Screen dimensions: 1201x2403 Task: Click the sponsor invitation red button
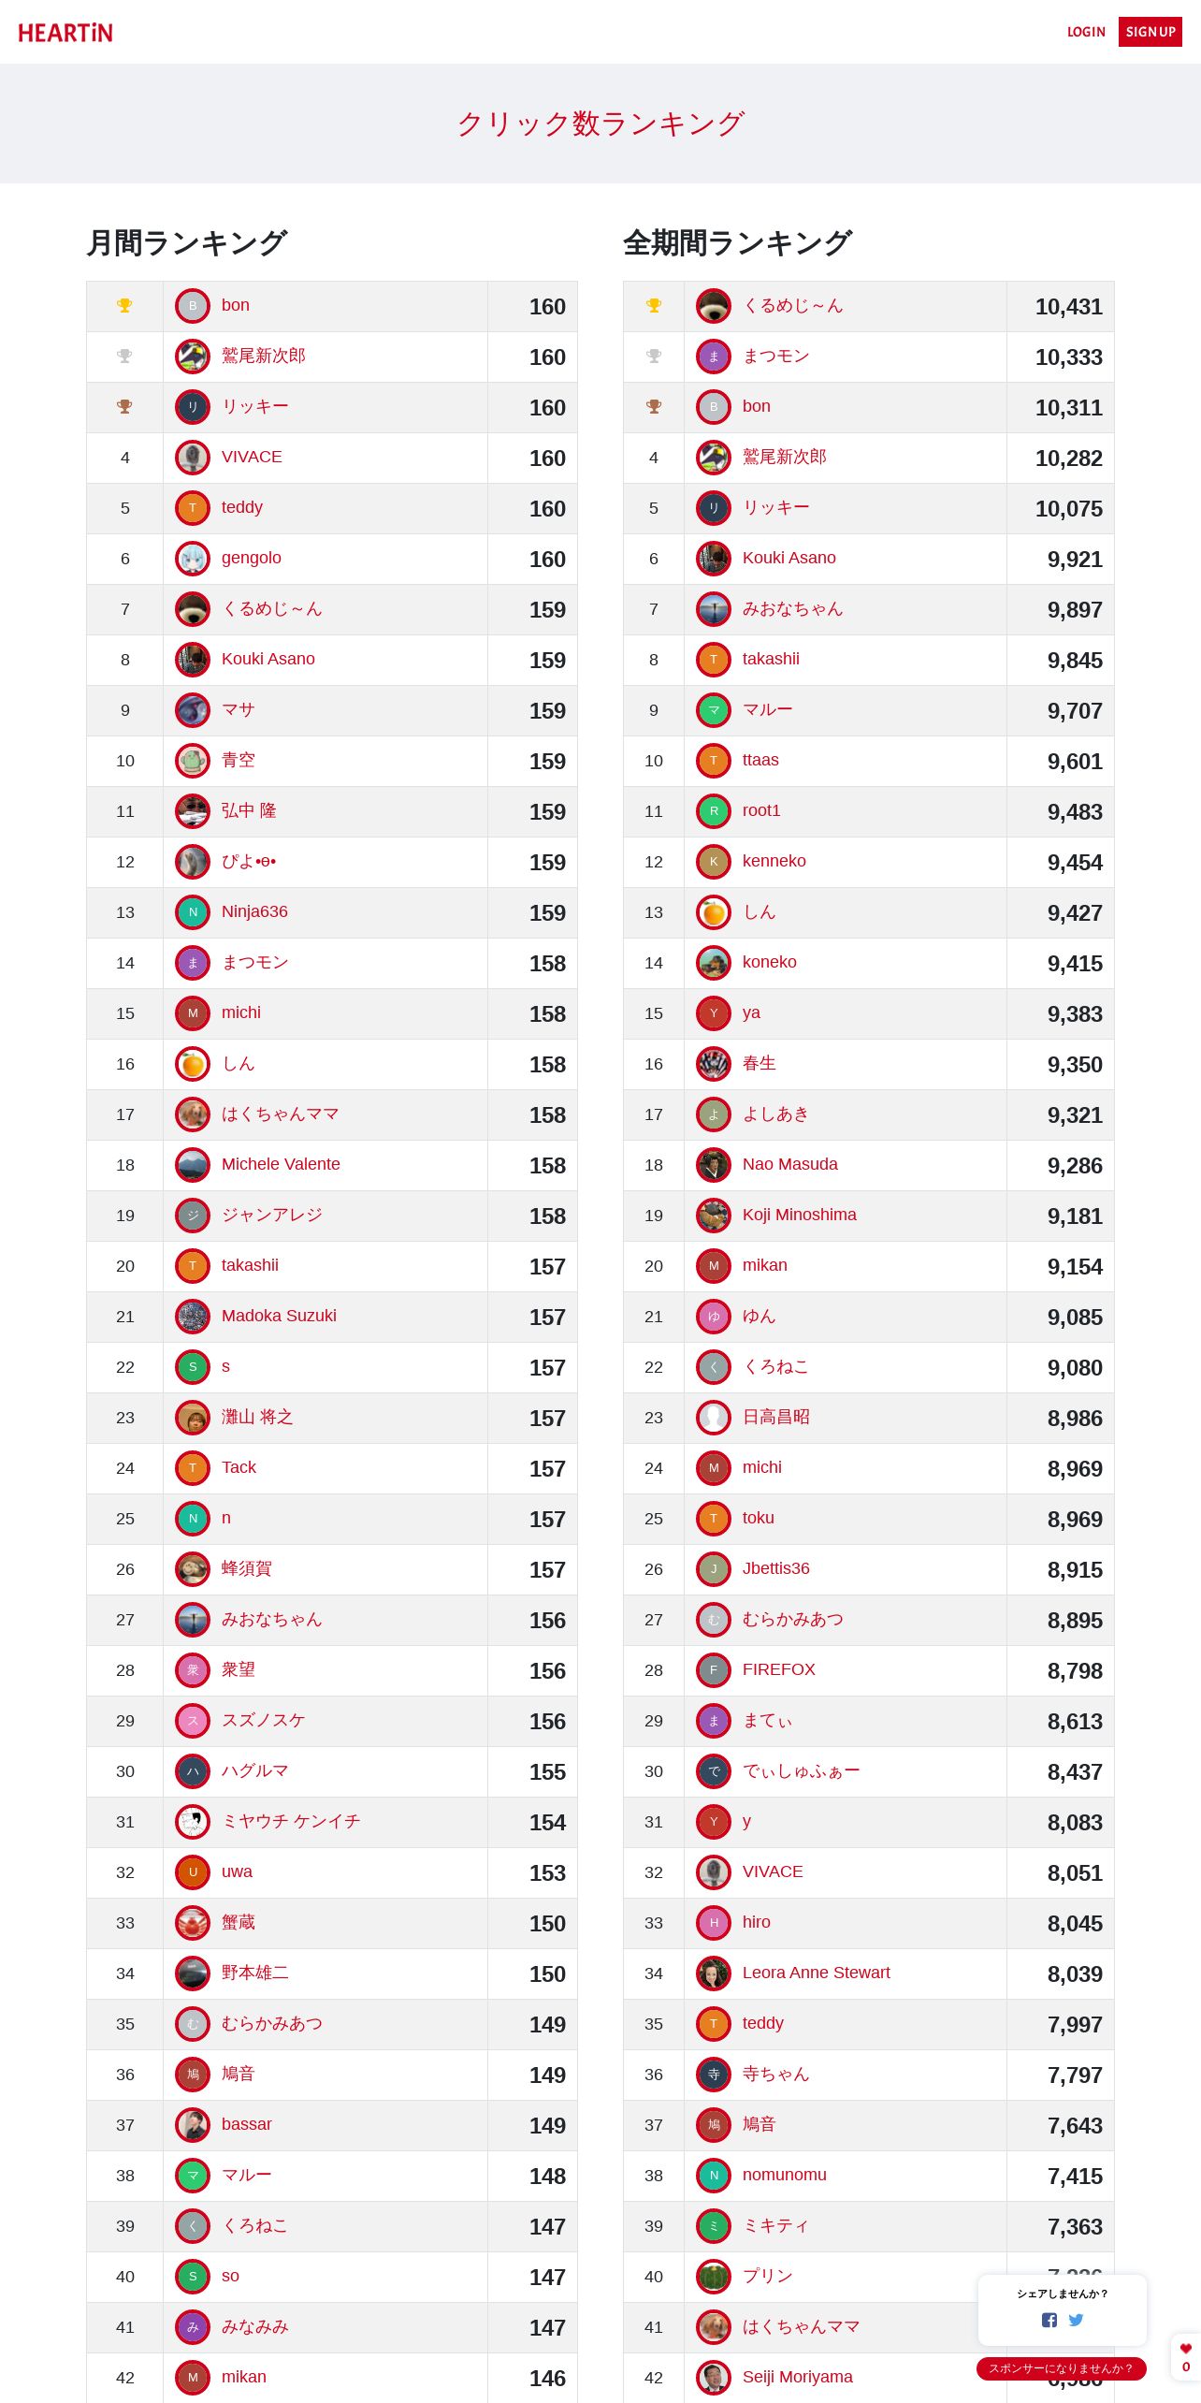(x=1061, y=2368)
